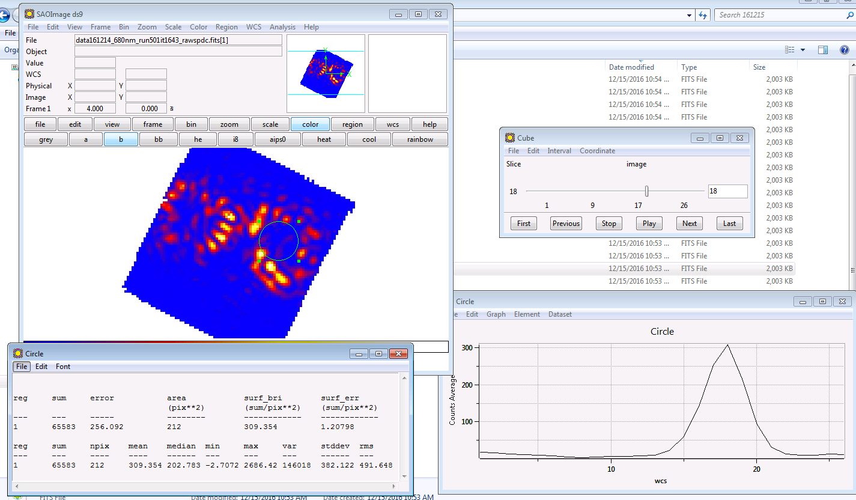Click Previous in Cube window

(x=566, y=223)
